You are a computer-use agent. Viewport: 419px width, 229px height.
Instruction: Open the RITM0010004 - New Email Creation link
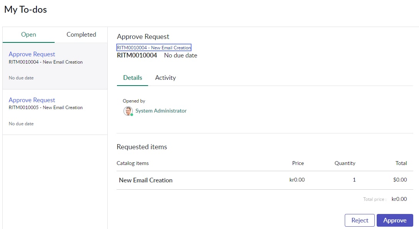pos(154,48)
